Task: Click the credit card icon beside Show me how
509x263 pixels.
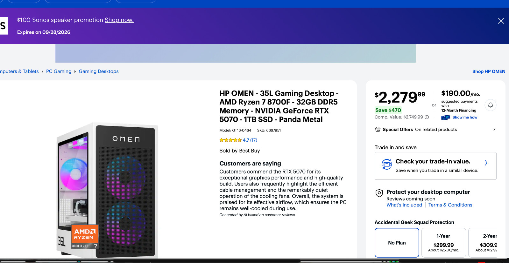Action: tap(446, 117)
